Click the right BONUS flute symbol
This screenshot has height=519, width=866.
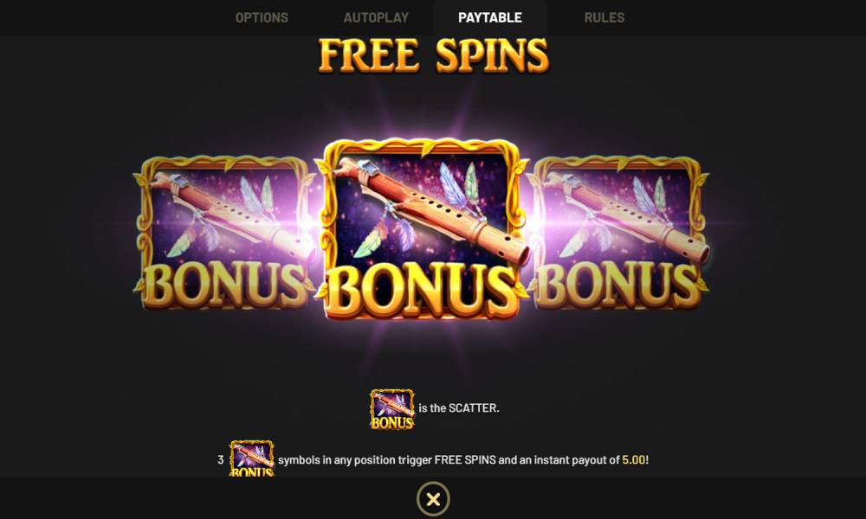coord(620,233)
